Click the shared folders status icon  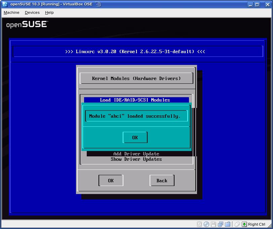[228, 224]
